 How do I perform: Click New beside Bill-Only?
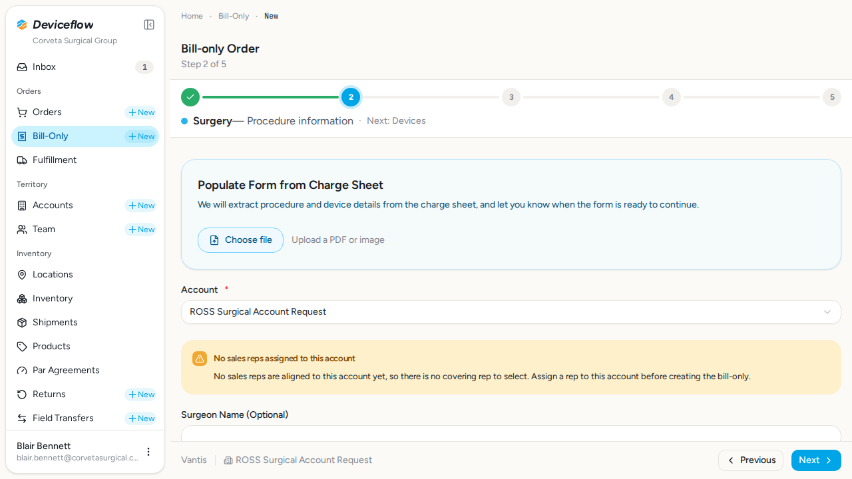(141, 136)
